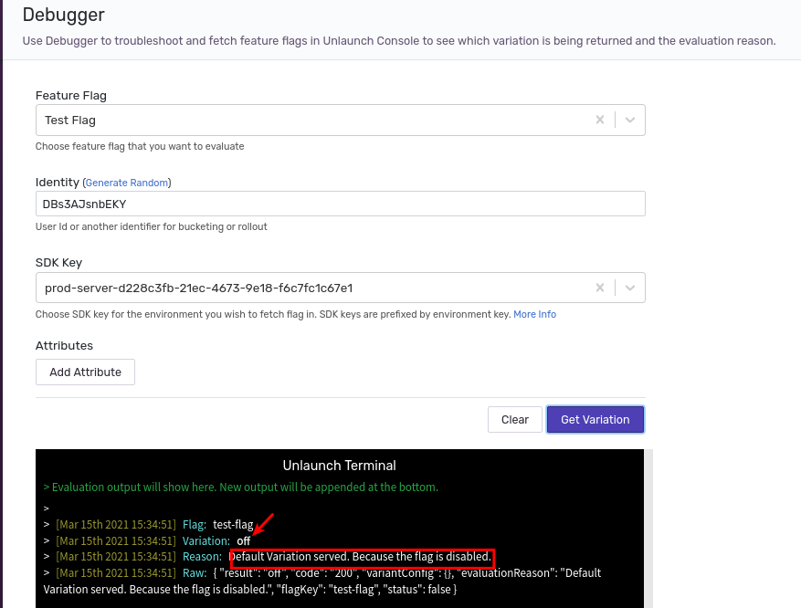Click 'User Id or another identifier' helper text
Image resolution: width=801 pixels, height=608 pixels.
(152, 226)
